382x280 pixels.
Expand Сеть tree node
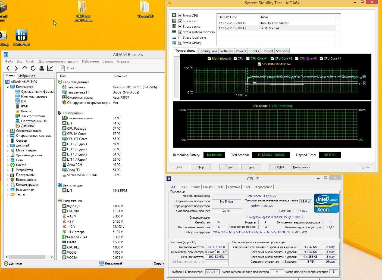pyautogui.click(x=8, y=160)
